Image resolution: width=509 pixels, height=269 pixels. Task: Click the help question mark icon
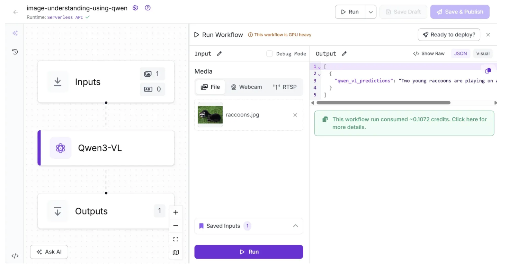coord(148,8)
